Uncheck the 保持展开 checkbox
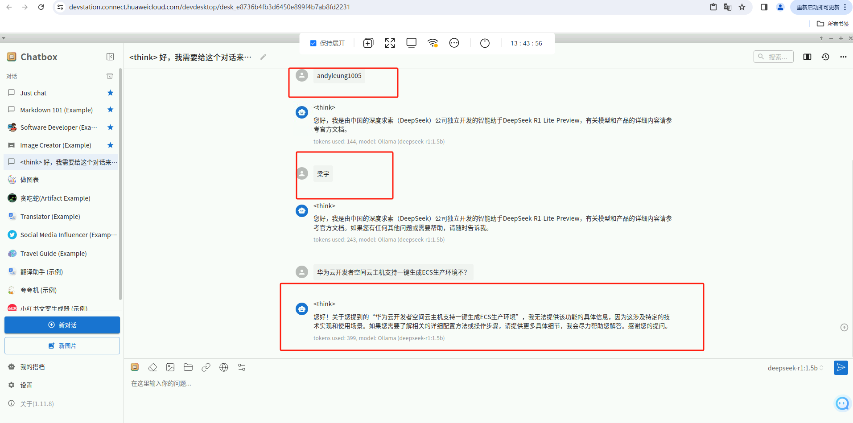The width and height of the screenshot is (853, 423). [x=313, y=43]
